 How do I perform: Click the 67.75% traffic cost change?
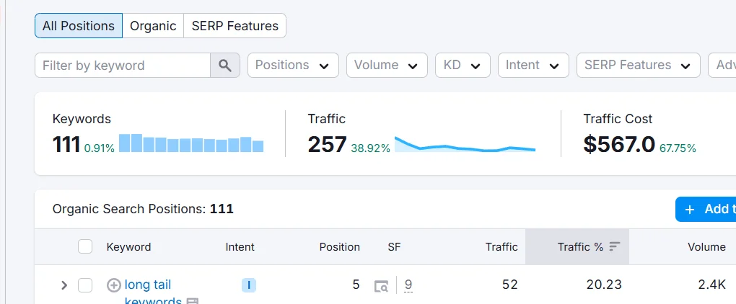678,148
